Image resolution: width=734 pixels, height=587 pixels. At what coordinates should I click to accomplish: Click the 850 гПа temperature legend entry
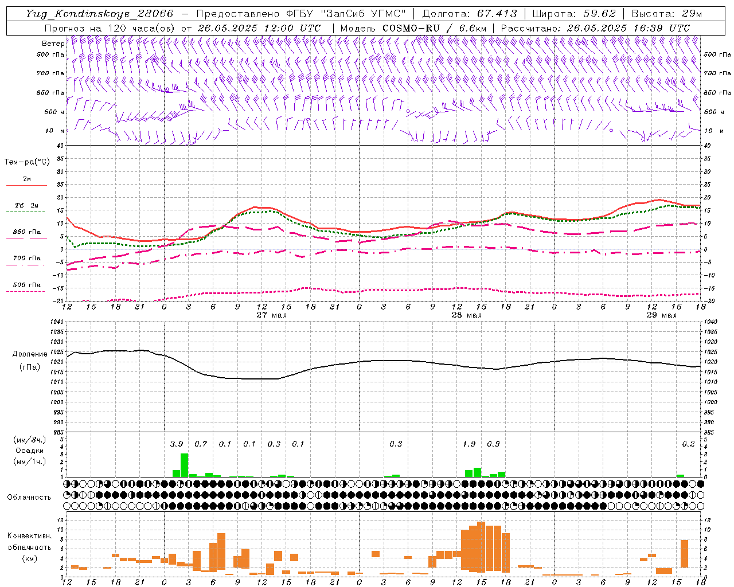coord(26,232)
